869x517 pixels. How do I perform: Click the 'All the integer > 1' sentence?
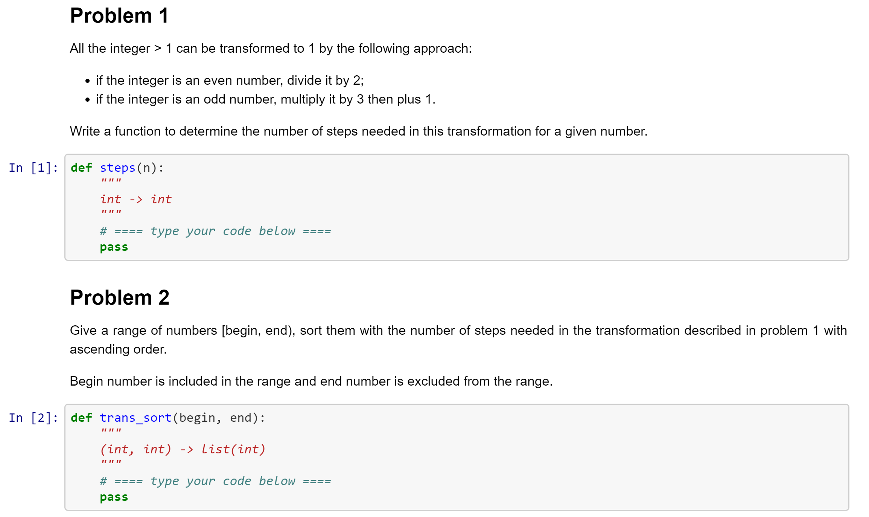pos(271,49)
